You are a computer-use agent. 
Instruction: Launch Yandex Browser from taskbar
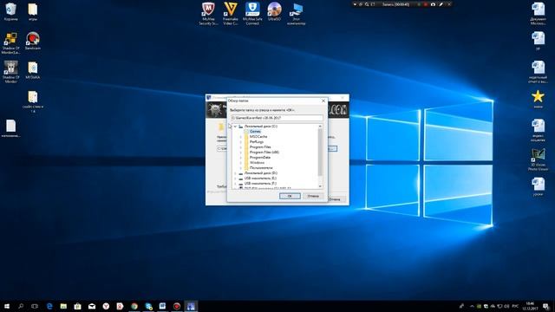click(106, 306)
